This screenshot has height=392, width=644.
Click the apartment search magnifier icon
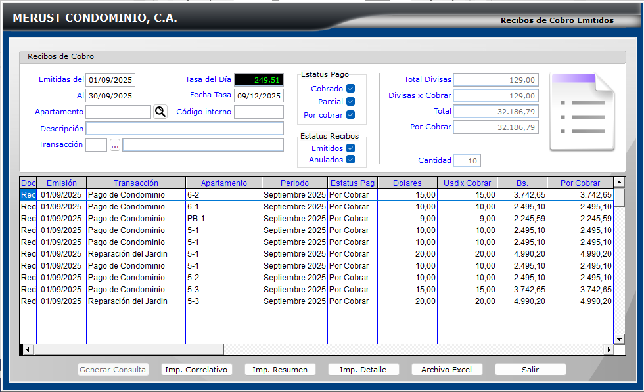pyautogui.click(x=160, y=112)
